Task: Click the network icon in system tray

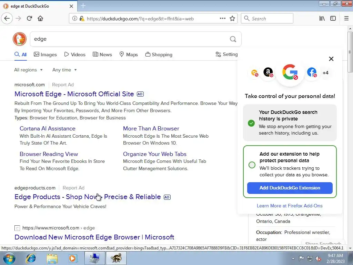Action: (x=310, y=259)
